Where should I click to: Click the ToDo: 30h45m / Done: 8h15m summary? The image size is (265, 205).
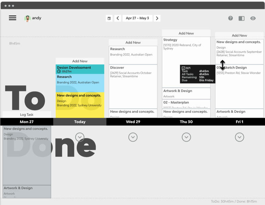[234, 202]
